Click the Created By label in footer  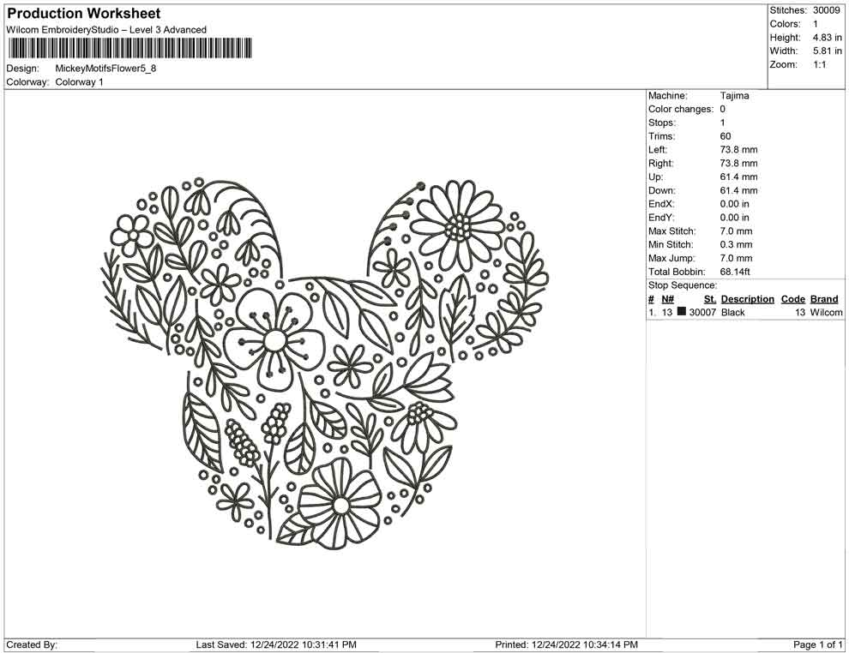(x=32, y=645)
